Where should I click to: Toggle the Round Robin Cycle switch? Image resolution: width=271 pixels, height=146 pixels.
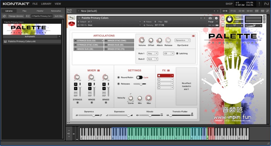tap(139, 77)
